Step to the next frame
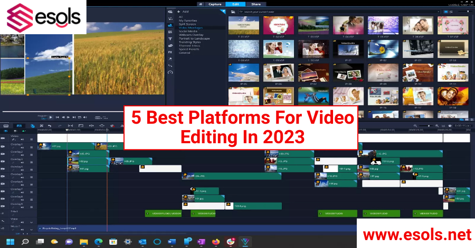 (x=69, y=117)
